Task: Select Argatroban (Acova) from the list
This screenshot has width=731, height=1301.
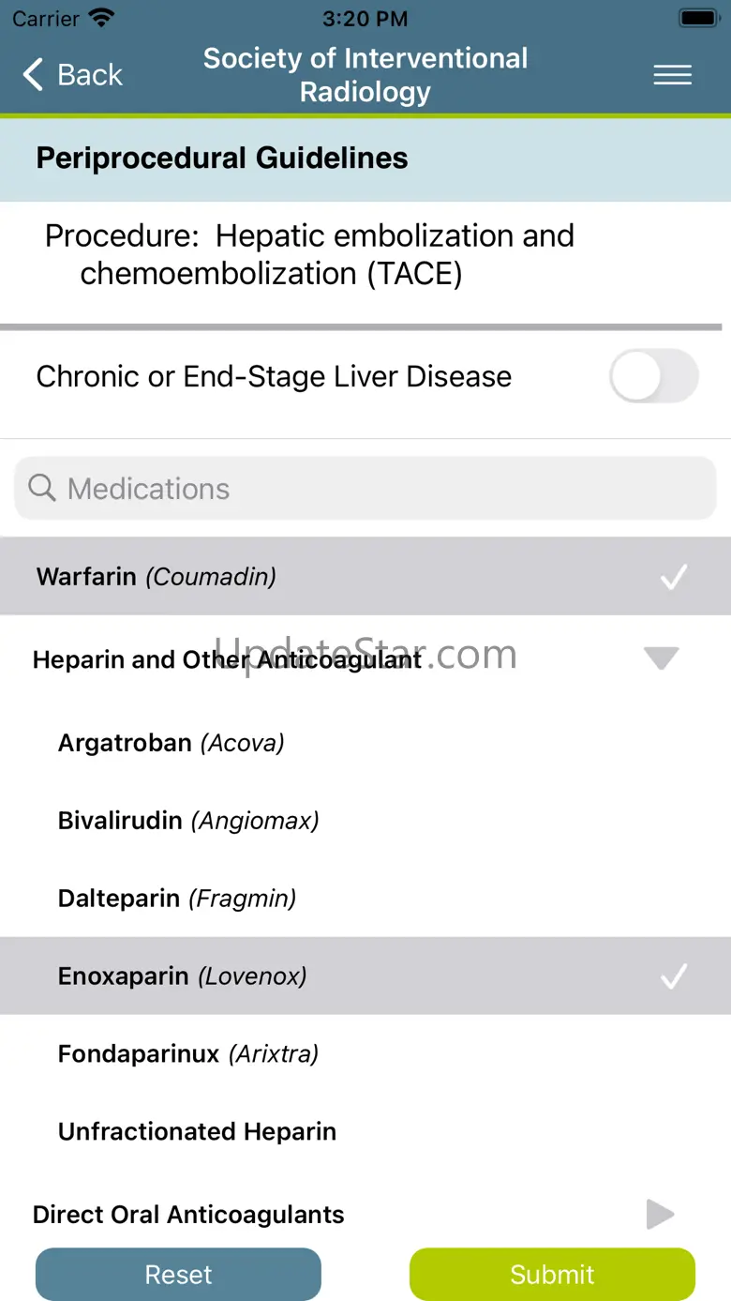Action: point(172,743)
